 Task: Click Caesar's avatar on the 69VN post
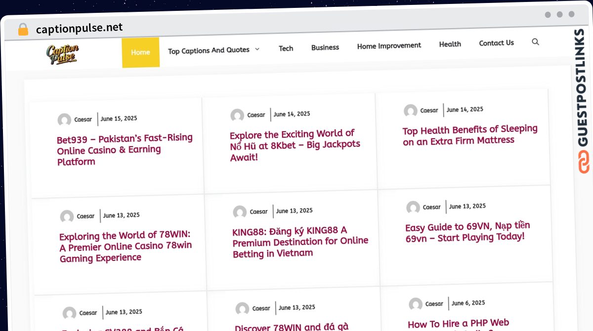413,208
